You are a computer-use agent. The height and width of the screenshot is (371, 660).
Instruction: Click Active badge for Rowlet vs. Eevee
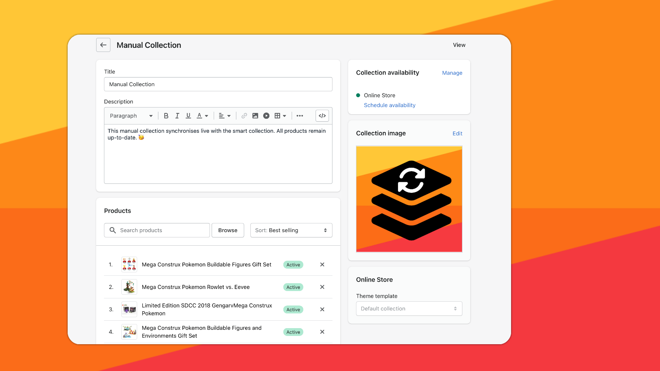pos(293,287)
